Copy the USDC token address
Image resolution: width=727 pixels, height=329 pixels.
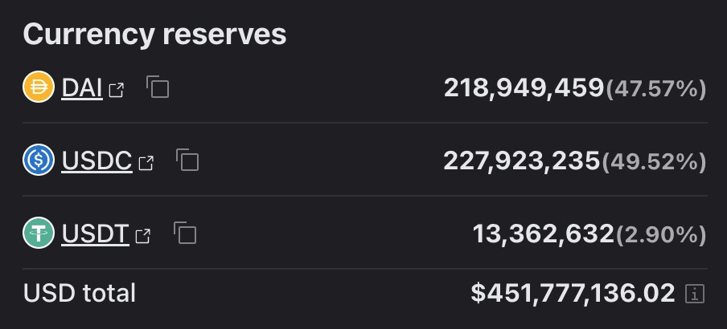187,161
